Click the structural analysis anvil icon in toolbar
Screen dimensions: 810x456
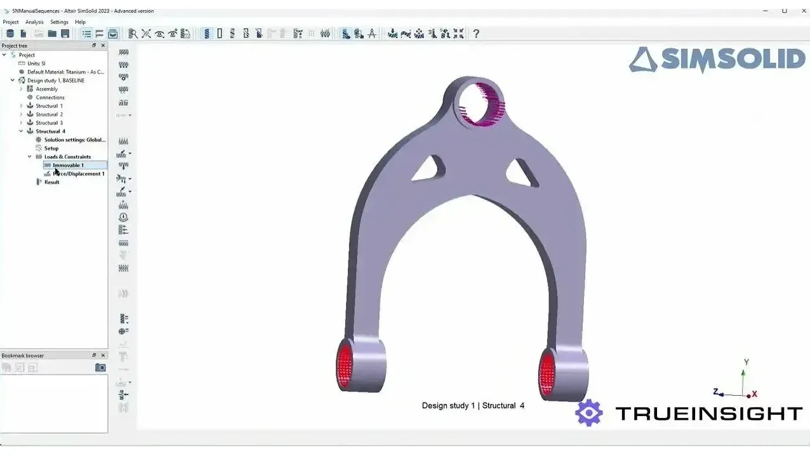click(x=392, y=34)
